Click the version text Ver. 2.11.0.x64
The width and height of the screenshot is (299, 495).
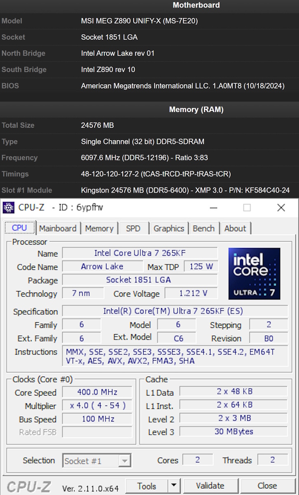[x=90, y=488]
